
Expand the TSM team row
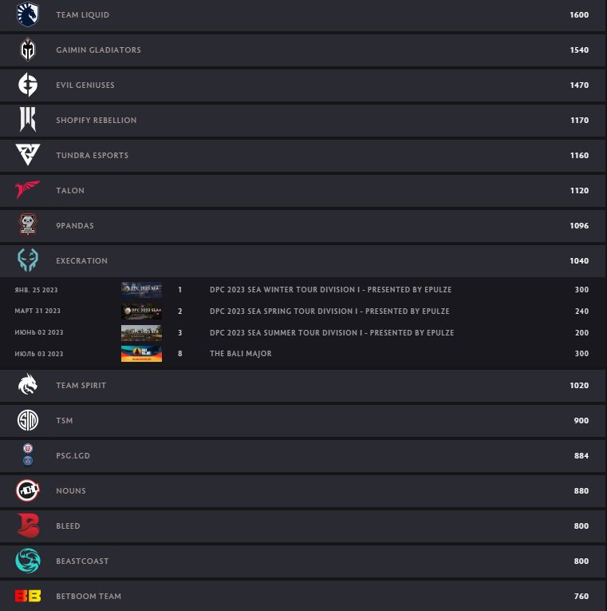point(303,421)
